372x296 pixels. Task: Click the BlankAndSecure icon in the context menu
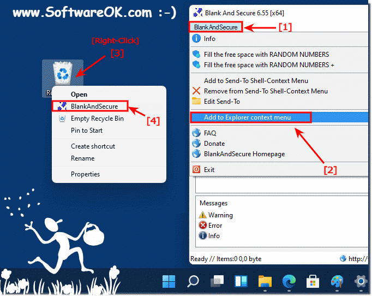coord(62,106)
